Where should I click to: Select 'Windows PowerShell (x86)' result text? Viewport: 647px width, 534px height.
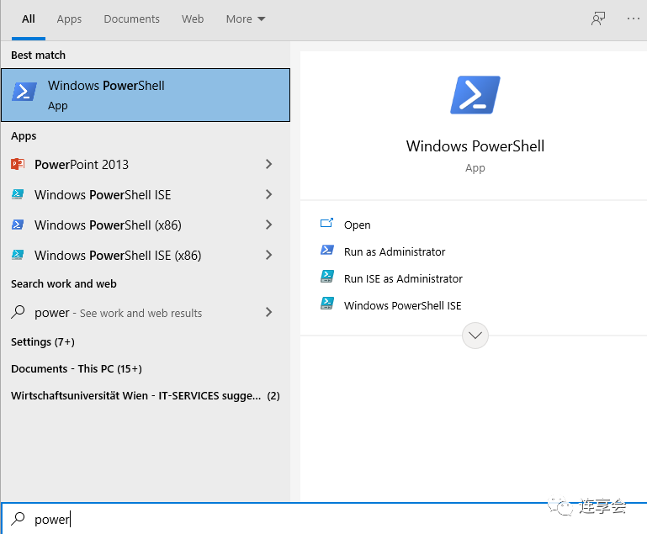(x=108, y=225)
